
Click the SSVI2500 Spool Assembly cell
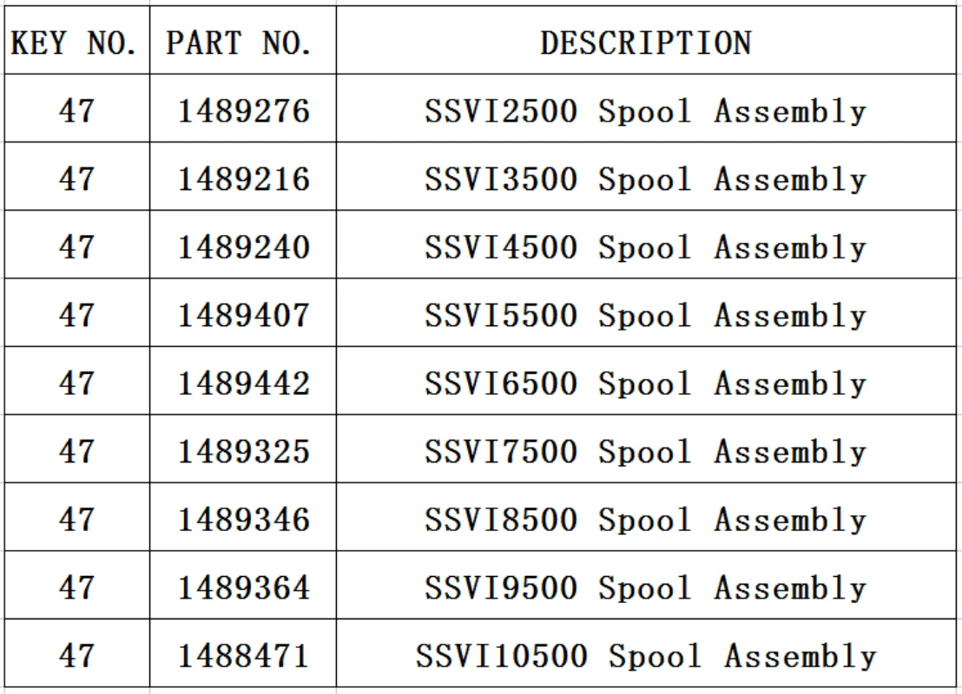coord(645,112)
